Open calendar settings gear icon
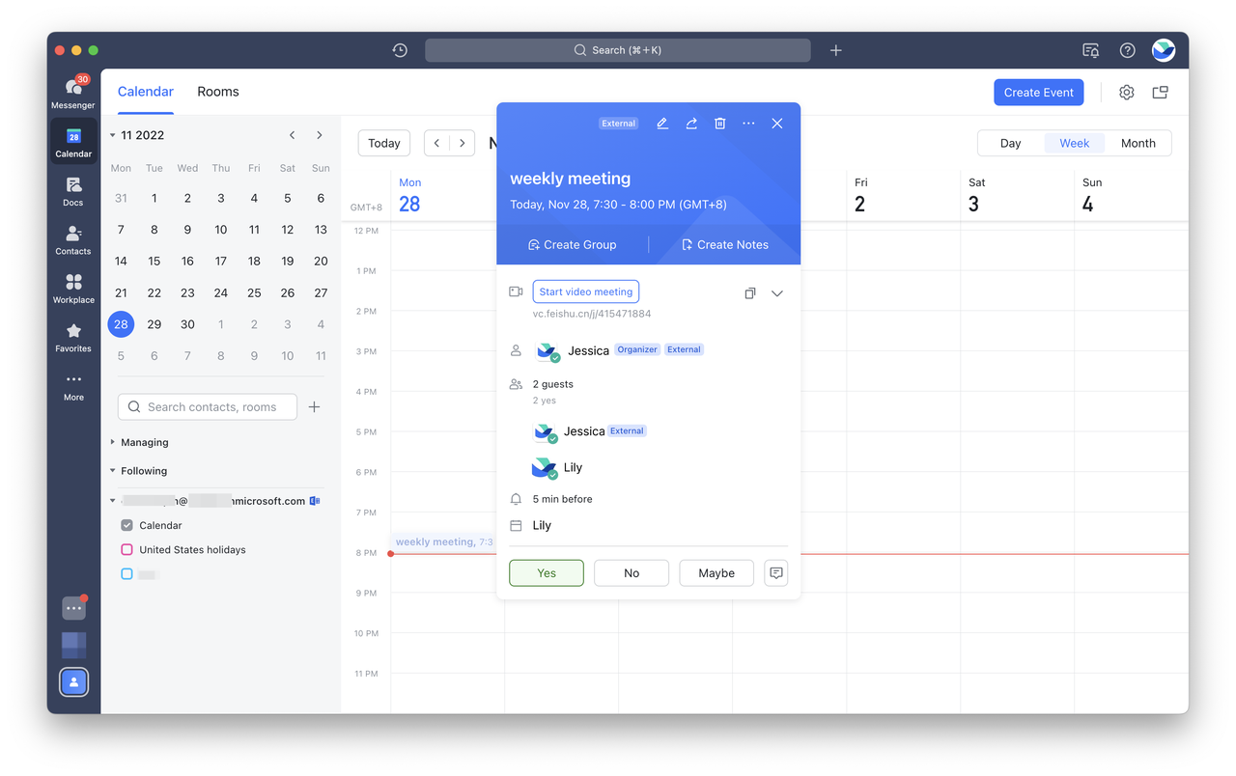The height and width of the screenshot is (776, 1236). [x=1126, y=93]
